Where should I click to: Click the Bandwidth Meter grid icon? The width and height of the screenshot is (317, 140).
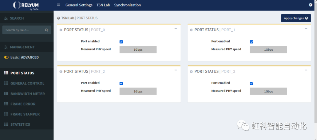click(x=6, y=94)
